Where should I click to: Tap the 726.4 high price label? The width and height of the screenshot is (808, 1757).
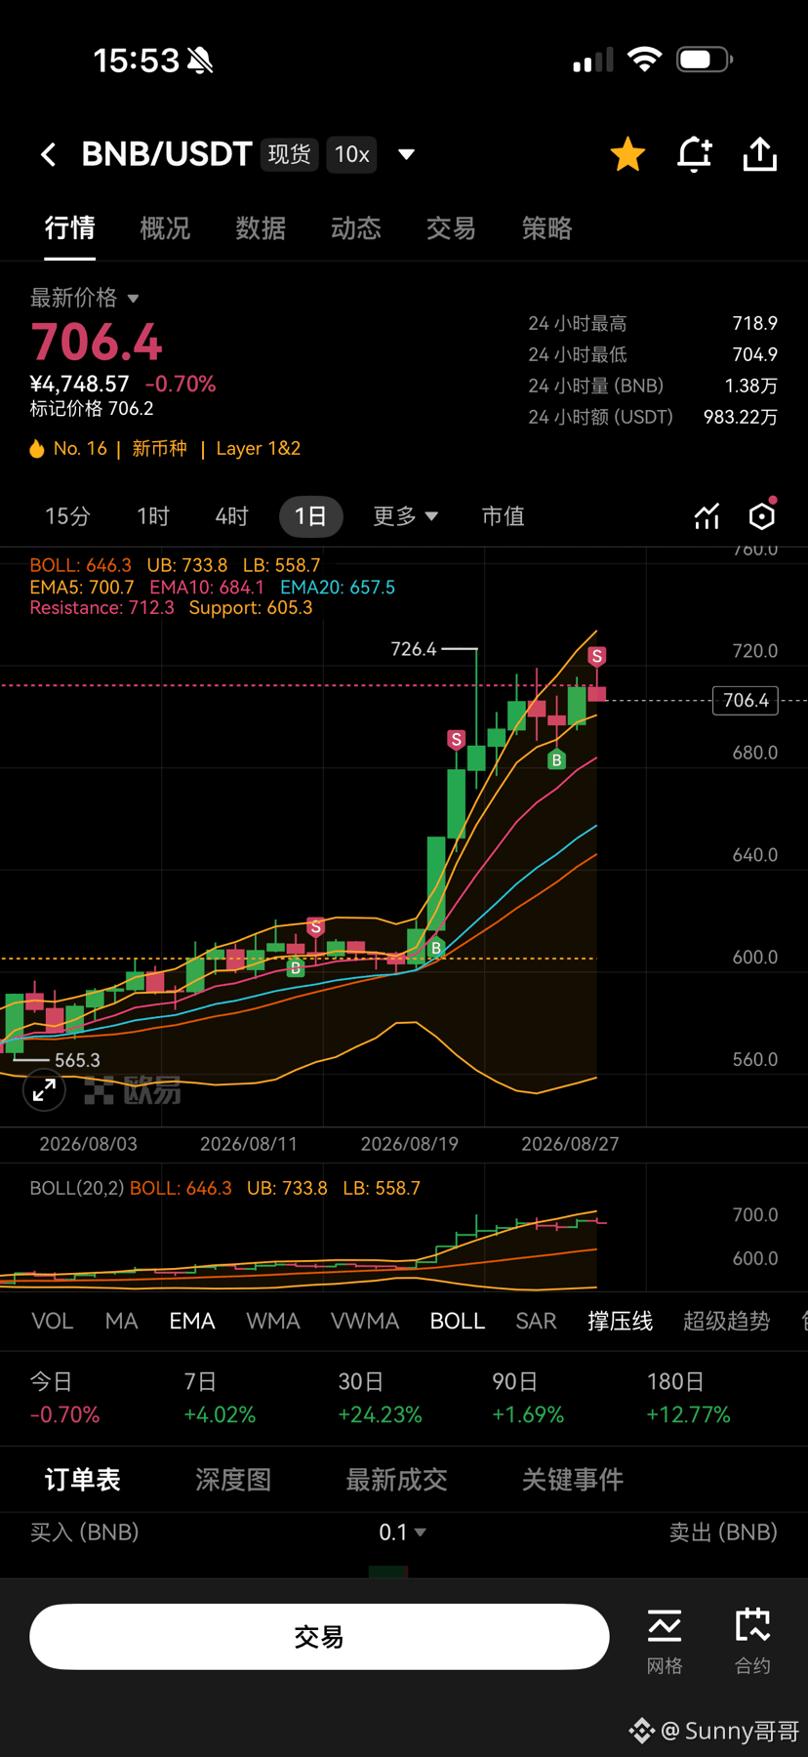pos(414,649)
